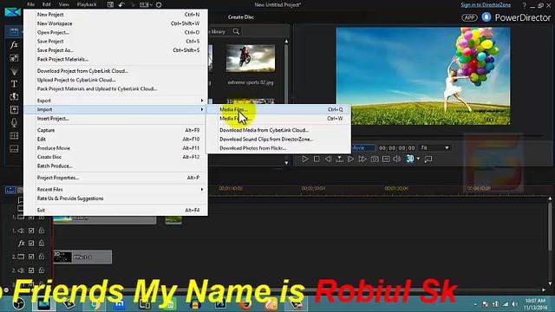Click the undo arrow in top toolbar
Viewport: 555px width, 312px height.
pos(121,4)
